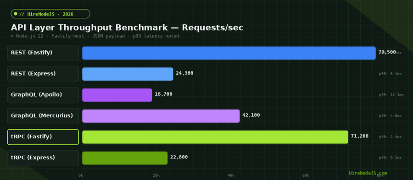Click the "p99: 4.8ms" latency note
Image resolution: width=413 pixels, height=180 pixels.
(x=391, y=116)
